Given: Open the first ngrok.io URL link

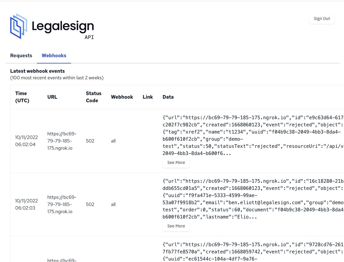Looking at the screenshot, I should 62,141.
